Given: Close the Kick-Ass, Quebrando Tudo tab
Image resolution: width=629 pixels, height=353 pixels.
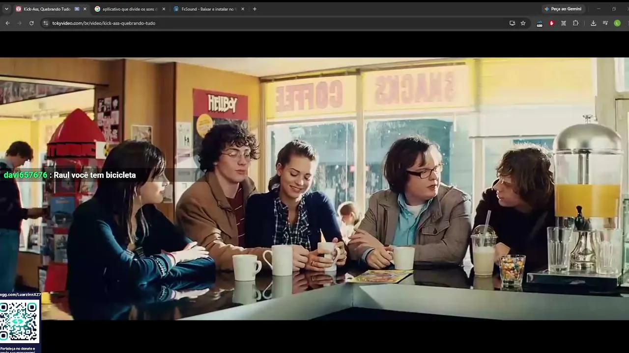Looking at the screenshot, I should tap(85, 9).
